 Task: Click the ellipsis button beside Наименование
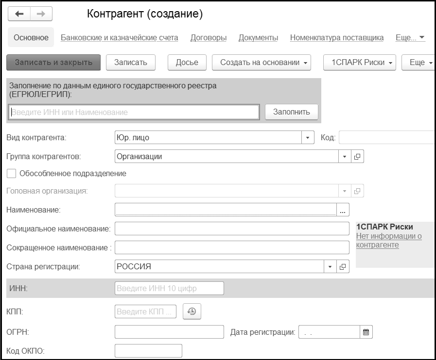tap(343, 210)
